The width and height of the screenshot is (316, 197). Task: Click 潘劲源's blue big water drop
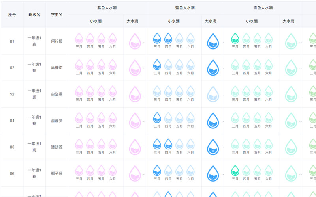pos(213,146)
